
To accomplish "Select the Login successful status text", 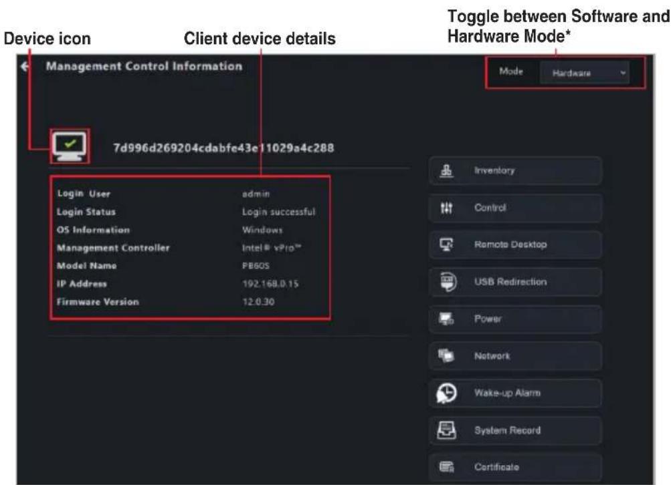I will pos(278,212).
